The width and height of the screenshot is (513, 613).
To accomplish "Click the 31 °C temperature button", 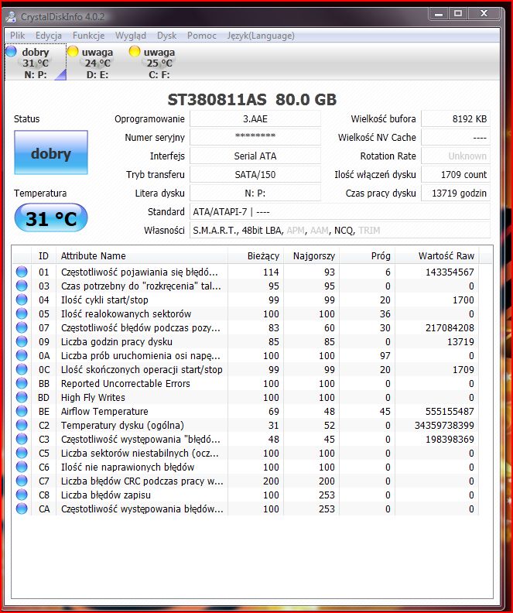I will pyautogui.click(x=51, y=217).
